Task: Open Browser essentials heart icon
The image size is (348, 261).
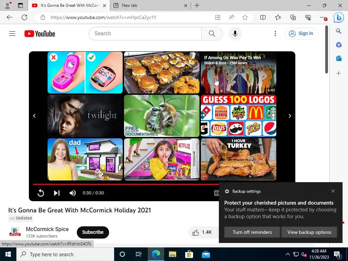Action: [x=308, y=17]
